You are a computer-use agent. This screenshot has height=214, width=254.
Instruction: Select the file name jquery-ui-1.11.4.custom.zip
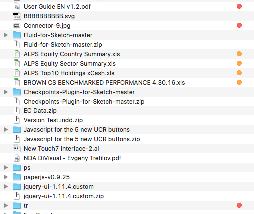(64, 196)
